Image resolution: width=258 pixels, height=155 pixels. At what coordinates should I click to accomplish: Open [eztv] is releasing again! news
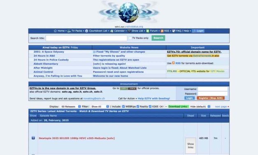coord(109,64)
